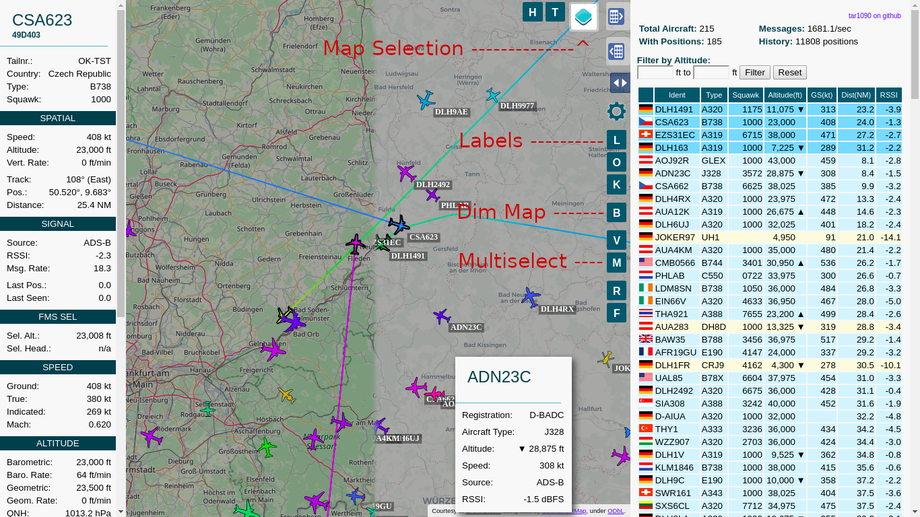This screenshot has width=920, height=517.
Task: Click the table-with-left-arrow sidebar icon
Action: pyautogui.click(x=616, y=51)
